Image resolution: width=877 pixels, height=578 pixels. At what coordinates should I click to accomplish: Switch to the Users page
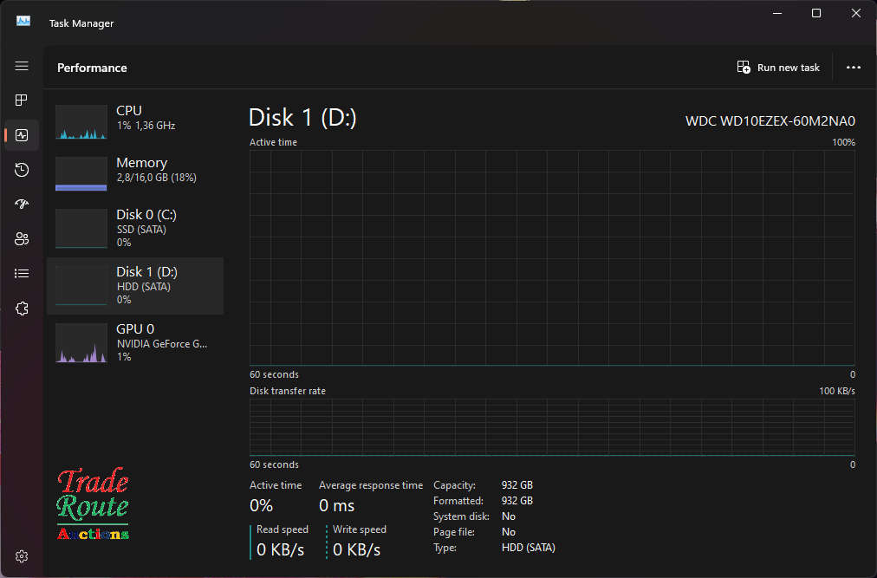pos(22,239)
